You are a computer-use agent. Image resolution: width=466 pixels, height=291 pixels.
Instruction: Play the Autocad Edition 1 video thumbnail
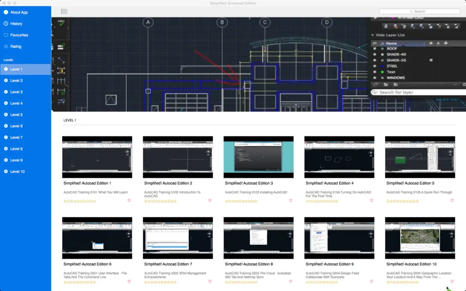97,157
